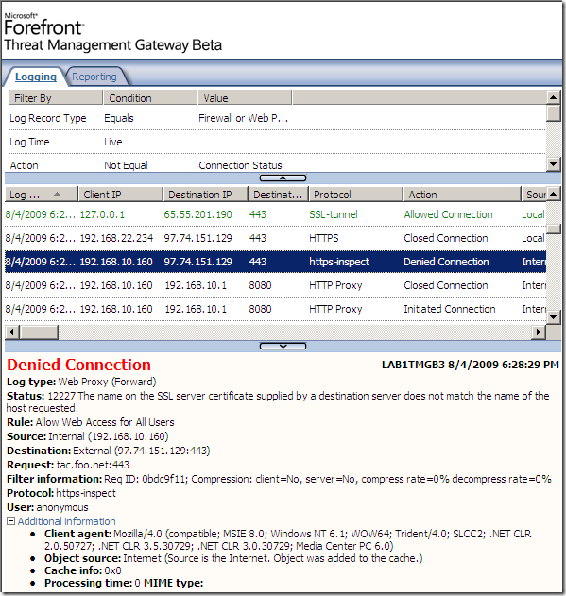Sort by the Log time column header
This screenshot has height=596, width=566.
click(x=41, y=195)
